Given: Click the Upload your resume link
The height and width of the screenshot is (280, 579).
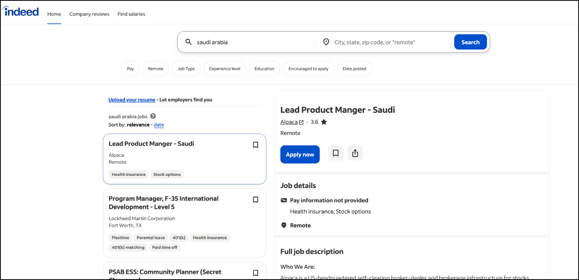Looking at the screenshot, I should (132, 100).
